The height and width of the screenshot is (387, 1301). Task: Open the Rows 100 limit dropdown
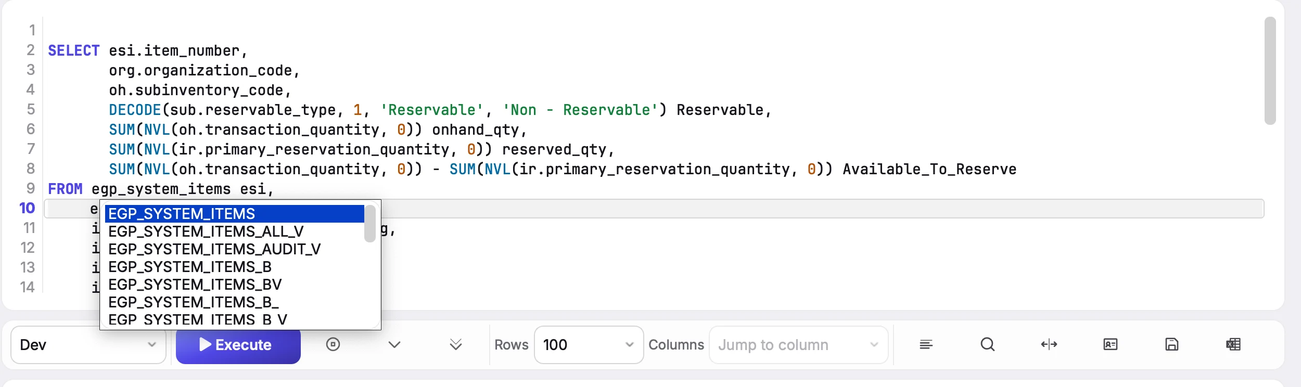click(x=589, y=345)
